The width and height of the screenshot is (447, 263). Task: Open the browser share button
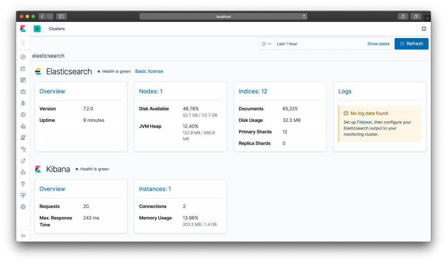tap(403, 17)
